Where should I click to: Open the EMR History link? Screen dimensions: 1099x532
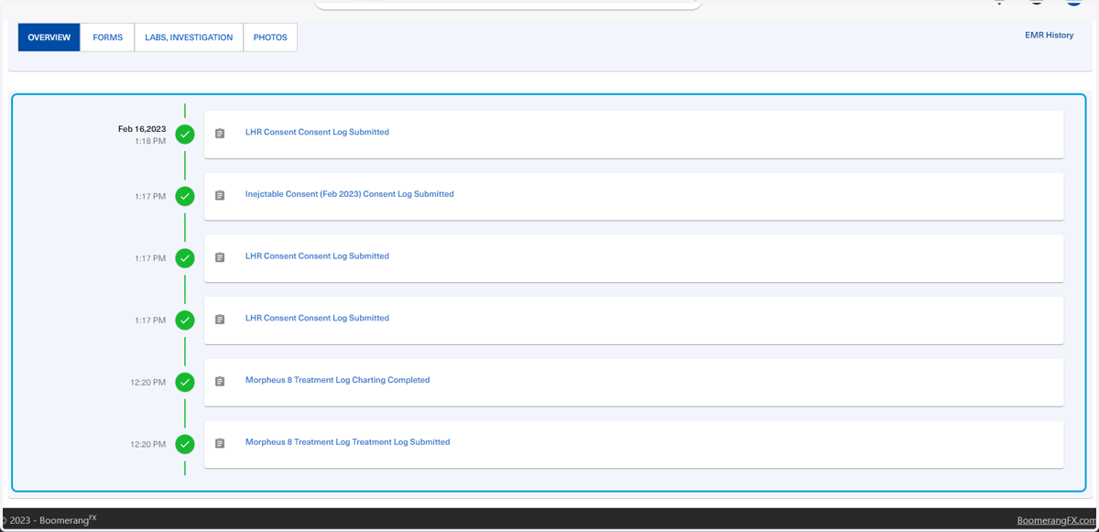coord(1049,36)
